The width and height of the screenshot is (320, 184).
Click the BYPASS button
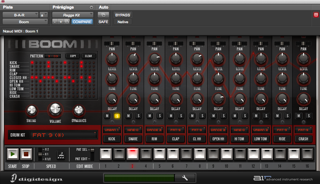pos(122,15)
